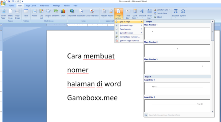Add a Drop Cap

149,14
